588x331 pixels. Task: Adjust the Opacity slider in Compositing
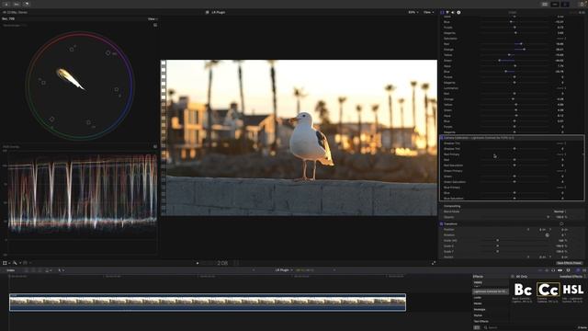pyautogui.click(x=548, y=217)
